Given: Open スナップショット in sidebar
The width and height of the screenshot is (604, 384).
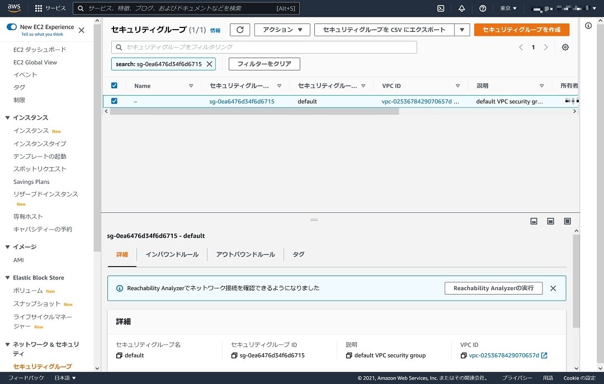Looking at the screenshot, I should 37,304.
